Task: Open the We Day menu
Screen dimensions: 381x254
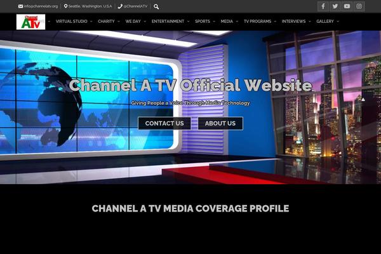Action: (133, 22)
